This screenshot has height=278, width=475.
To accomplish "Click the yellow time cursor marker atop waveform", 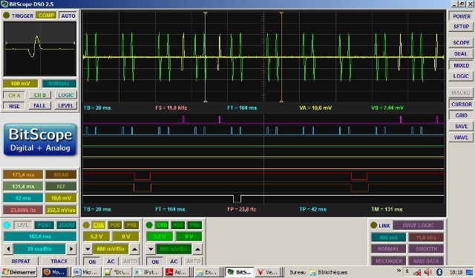I will click(281, 13).
